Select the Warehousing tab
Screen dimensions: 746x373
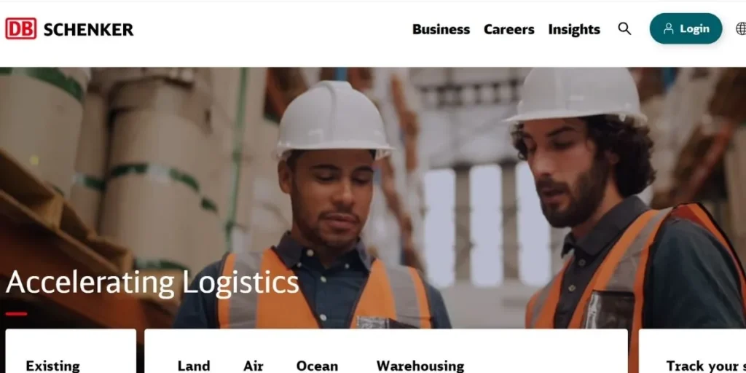420,366
